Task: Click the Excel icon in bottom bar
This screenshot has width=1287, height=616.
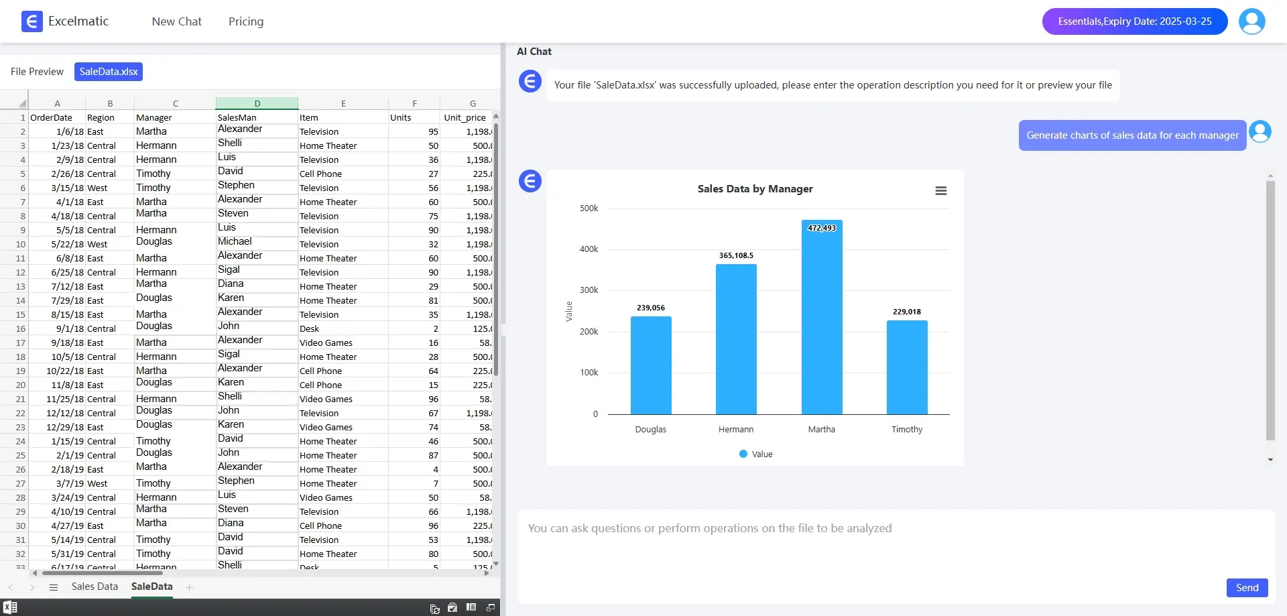Action: coord(10,607)
